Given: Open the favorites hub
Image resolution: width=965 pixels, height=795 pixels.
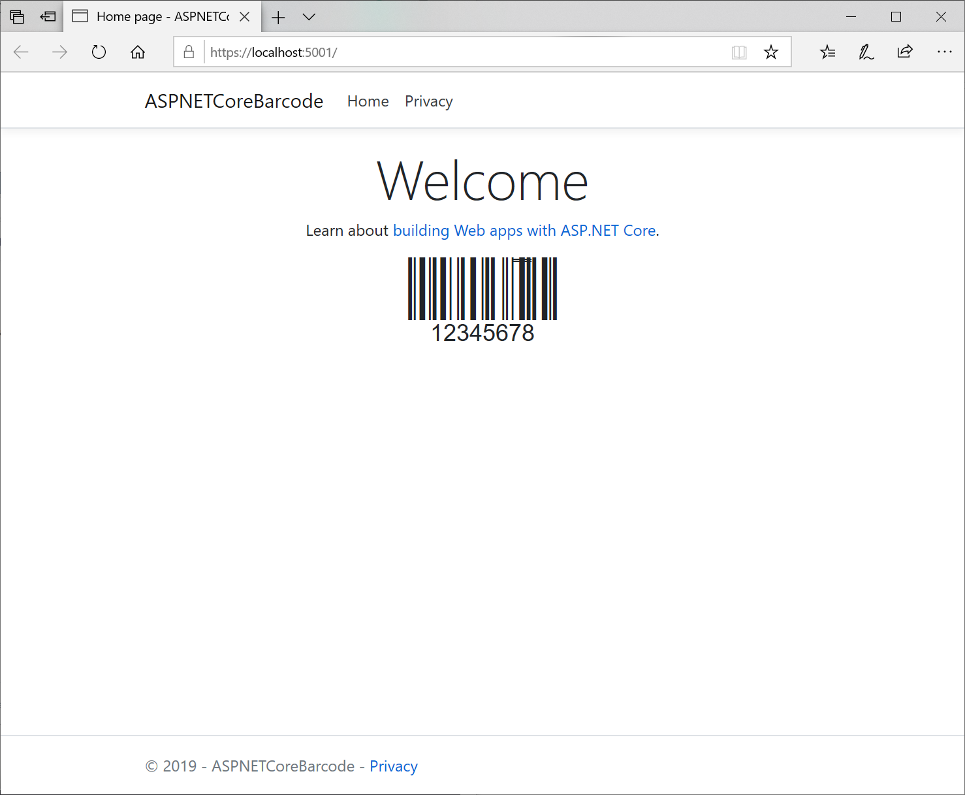Looking at the screenshot, I should (x=828, y=52).
